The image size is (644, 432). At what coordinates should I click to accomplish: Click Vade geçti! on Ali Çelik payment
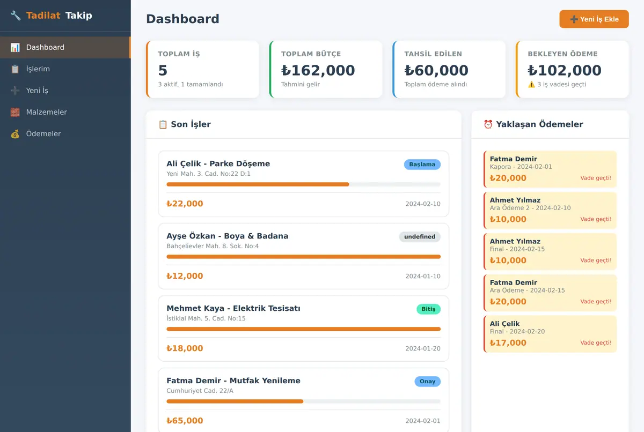pyautogui.click(x=596, y=343)
